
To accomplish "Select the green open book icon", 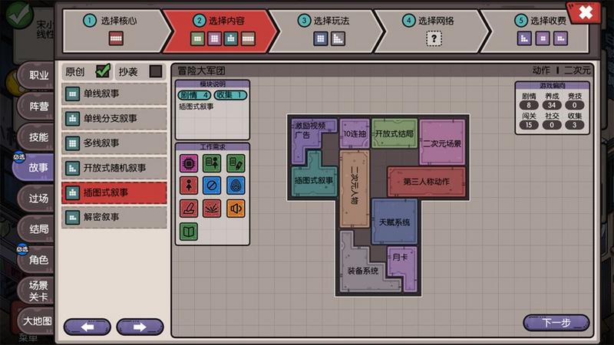I will 189,231.
